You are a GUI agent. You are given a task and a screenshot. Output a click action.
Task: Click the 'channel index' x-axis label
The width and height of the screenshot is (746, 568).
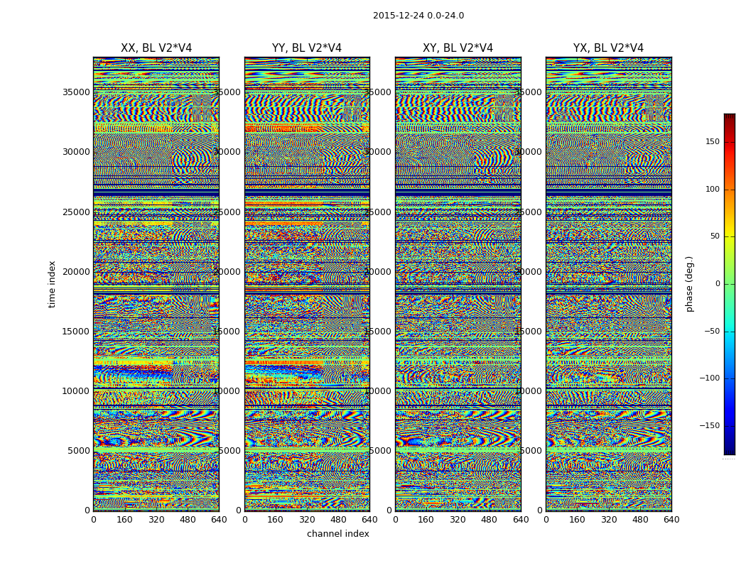click(337, 534)
